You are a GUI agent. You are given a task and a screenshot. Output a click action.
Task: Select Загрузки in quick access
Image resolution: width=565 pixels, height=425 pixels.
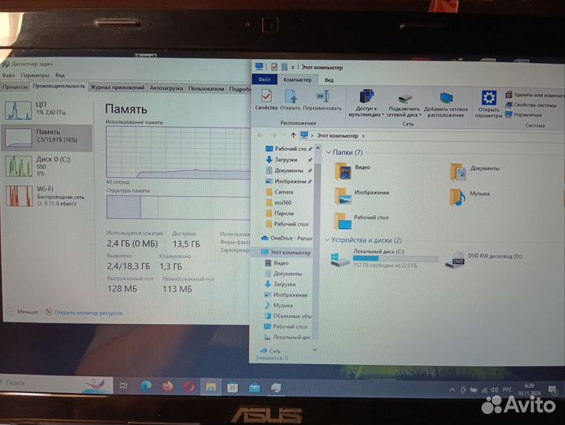coord(287,160)
